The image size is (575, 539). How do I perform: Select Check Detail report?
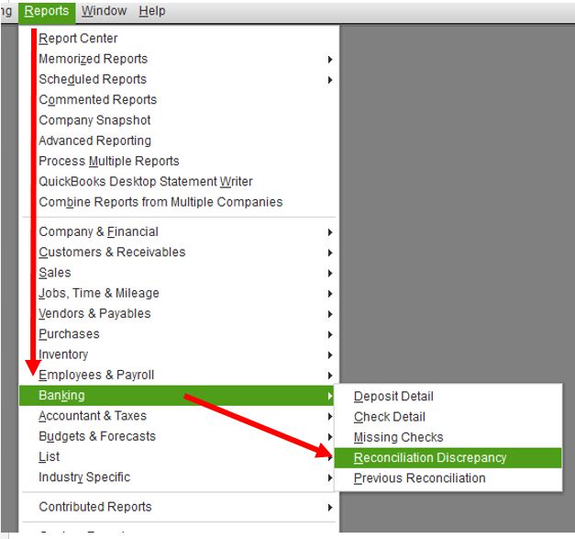(x=448, y=417)
